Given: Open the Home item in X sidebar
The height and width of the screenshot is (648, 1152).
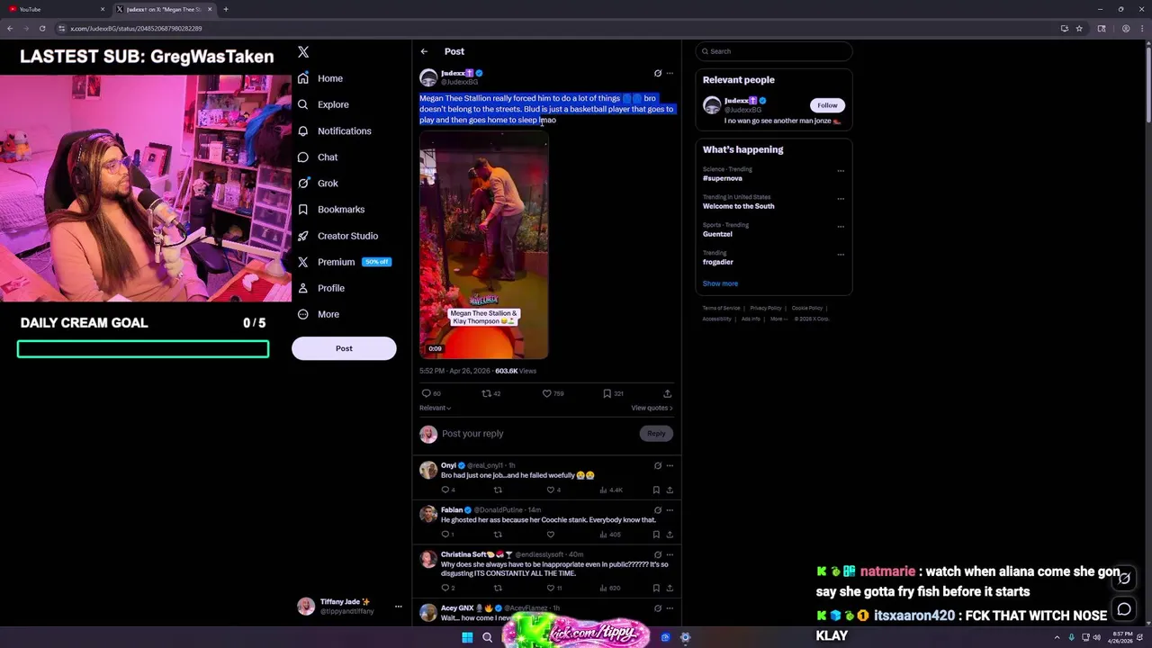Looking at the screenshot, I should click(320, 78).
